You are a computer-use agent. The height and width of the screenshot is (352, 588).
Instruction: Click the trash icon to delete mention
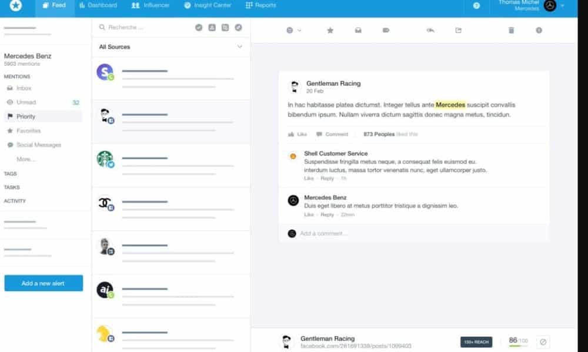coord(511,31)
